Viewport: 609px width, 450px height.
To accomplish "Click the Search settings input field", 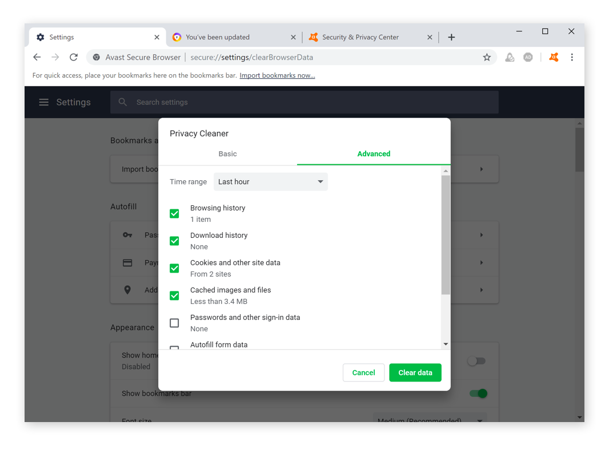I will pyautogui.click(x=308, y=102).
